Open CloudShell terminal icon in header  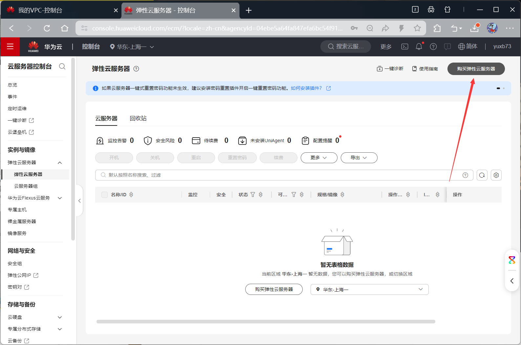pyautogui.click(x=405, y=47)
